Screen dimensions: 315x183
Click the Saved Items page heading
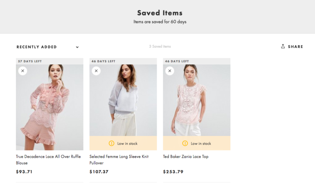pos(160,13)
